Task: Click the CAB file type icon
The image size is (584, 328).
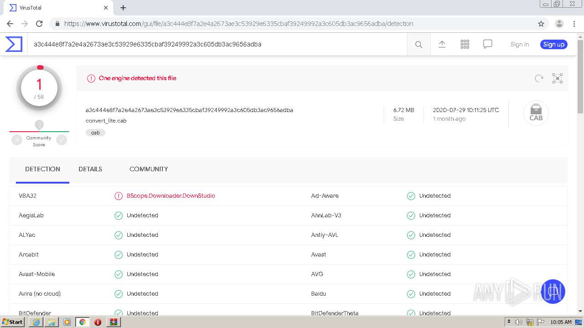Action: pyautogui.click(x=536, y=113)
